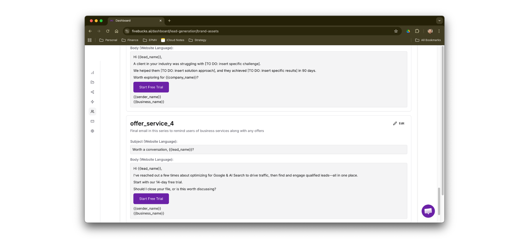529x247 pixels.
Task: Open the tab grid launcher on the bookmarks bar
Action: 90,40
